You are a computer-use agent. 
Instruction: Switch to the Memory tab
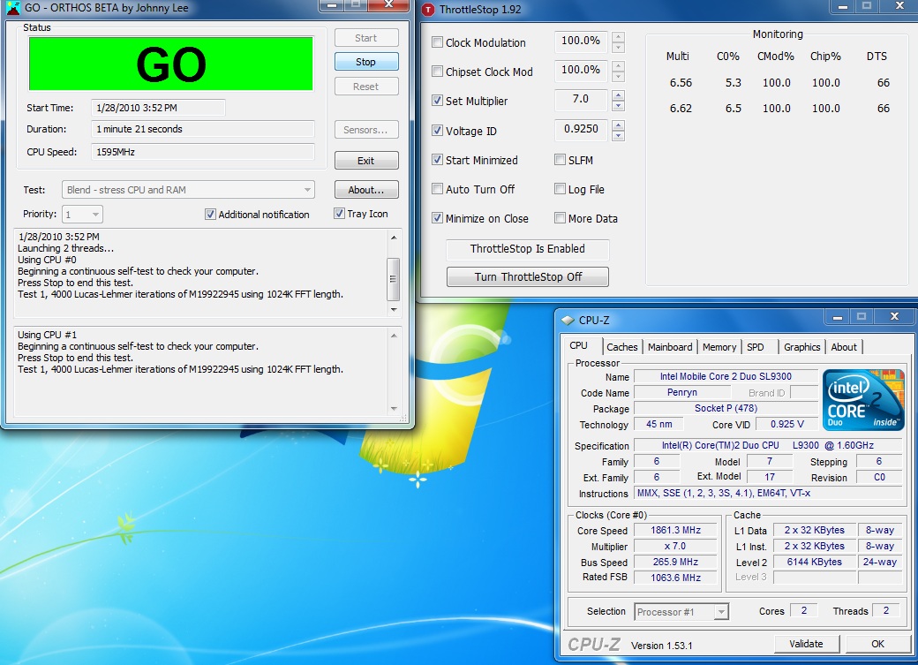pyautogui.click(x=719, y=347)
